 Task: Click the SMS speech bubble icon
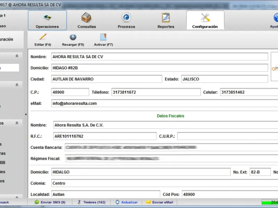tap(37, 202)
